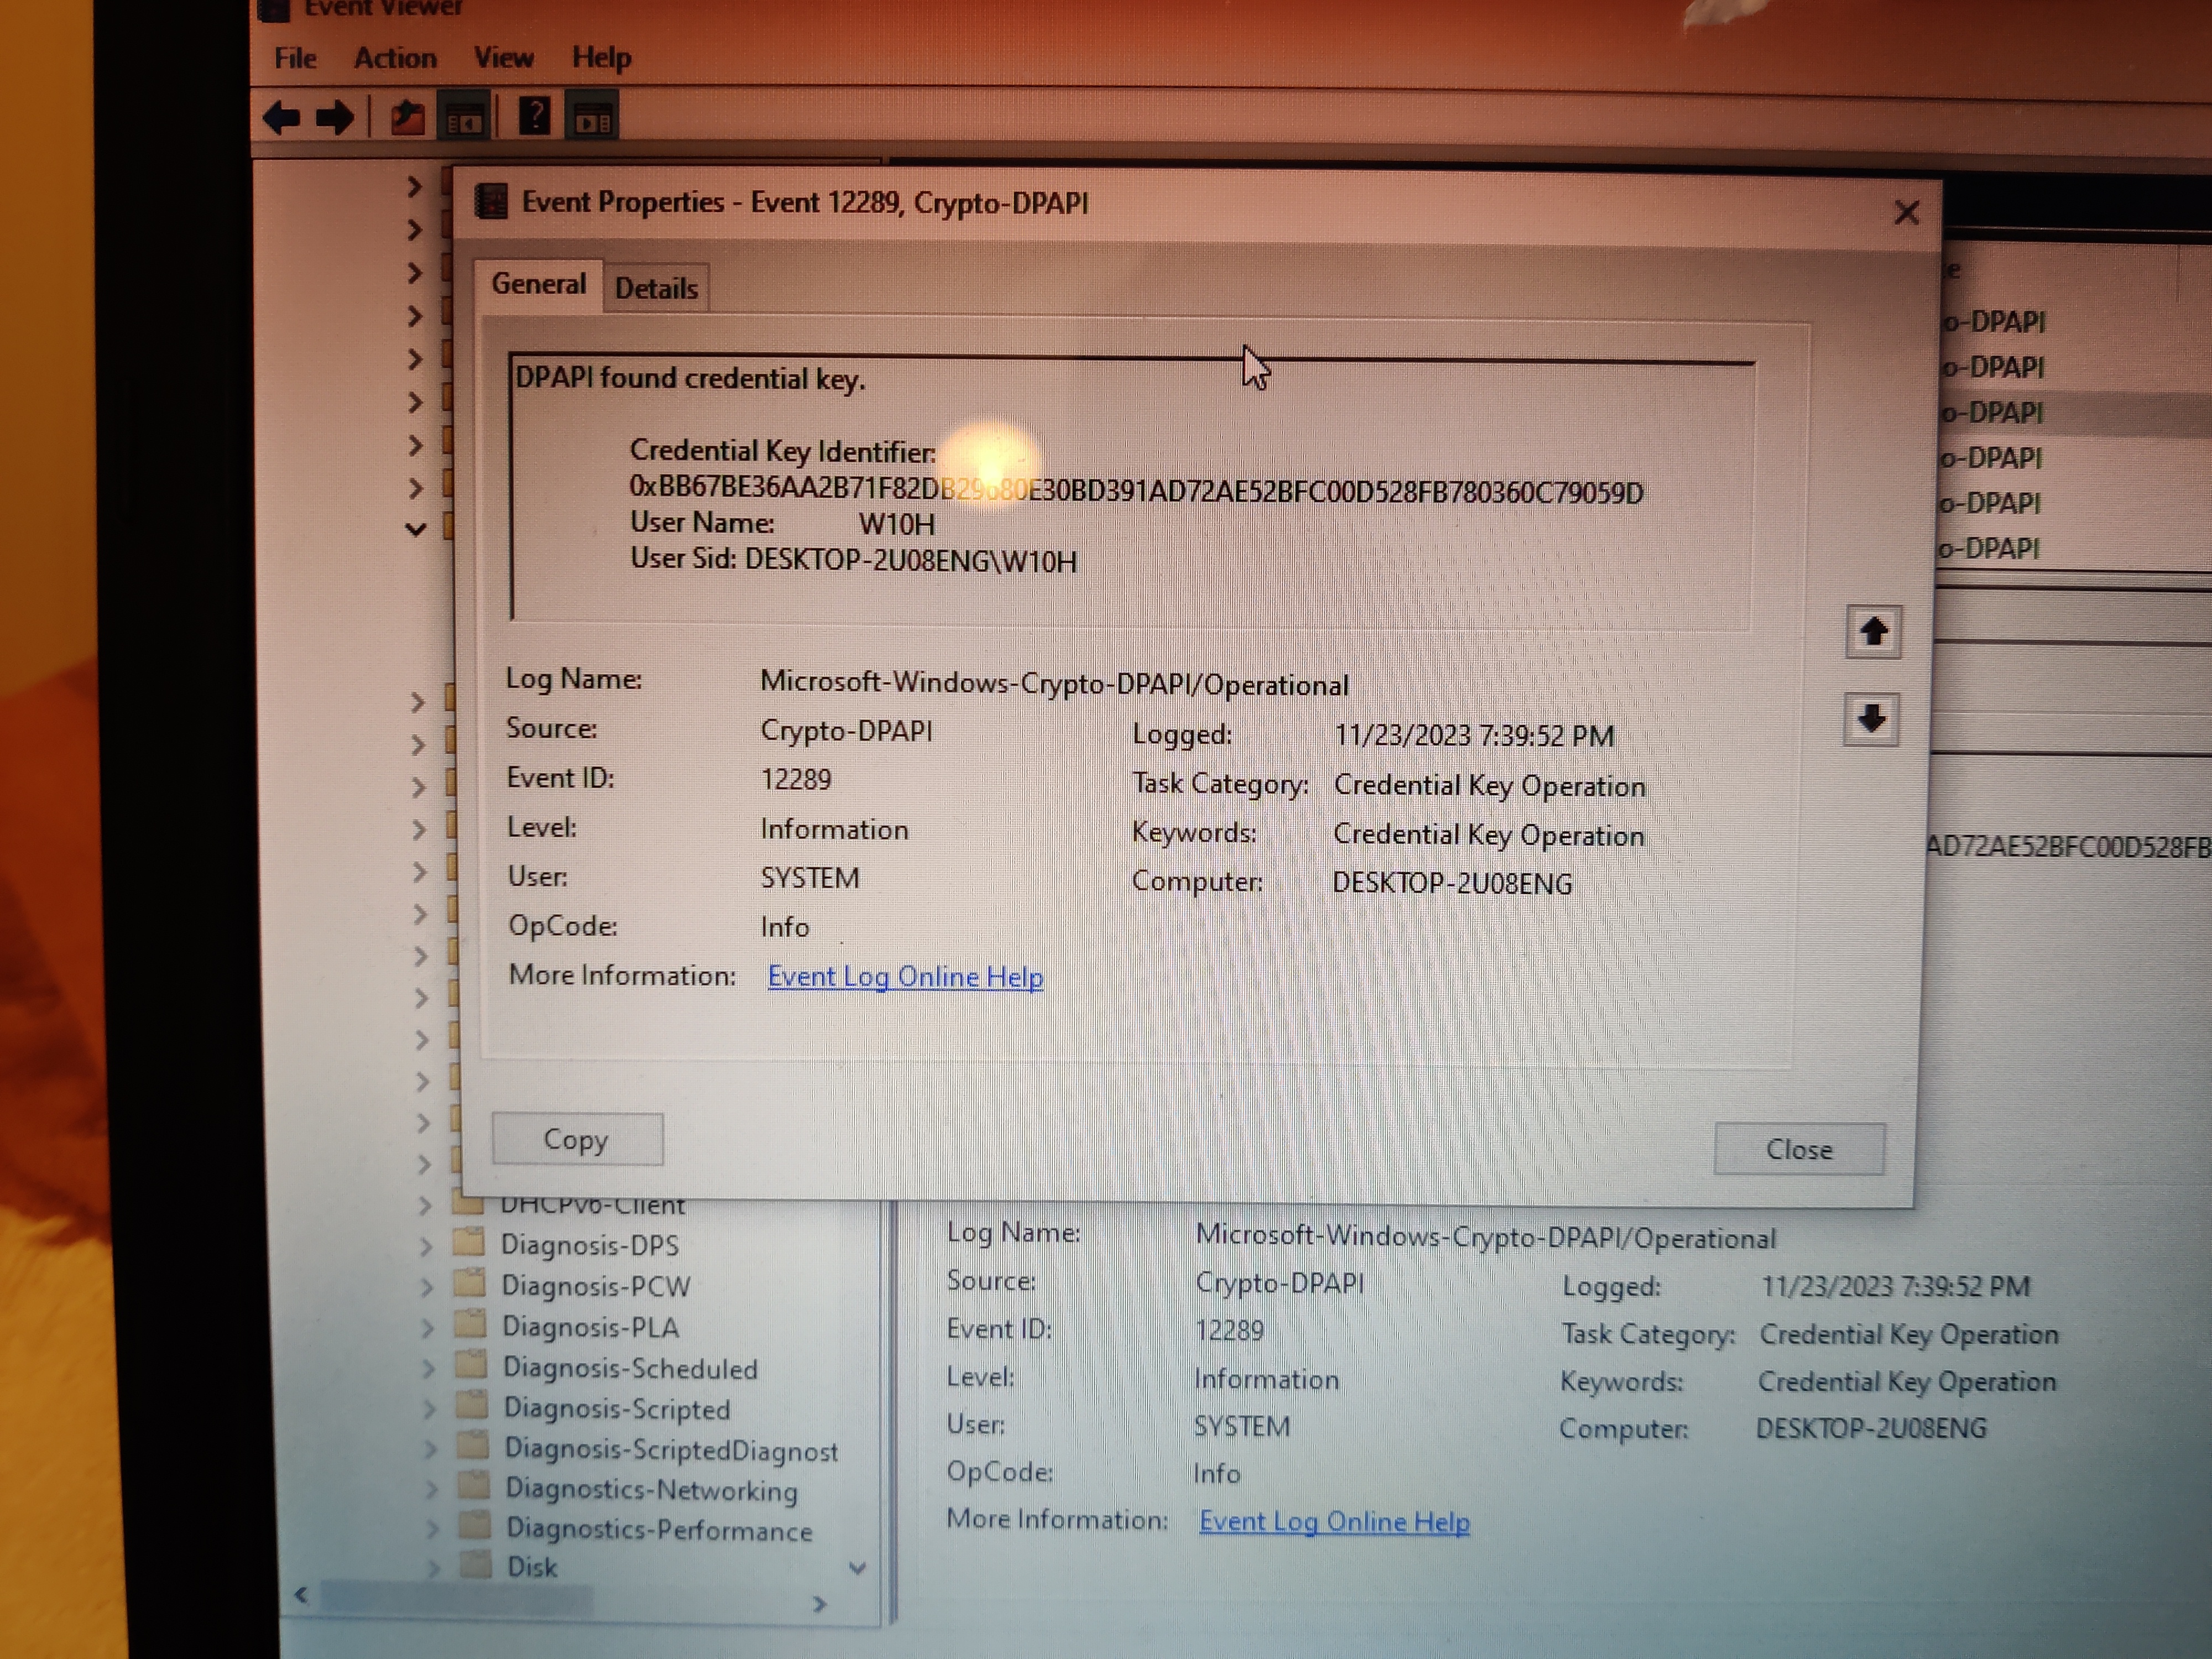Click the Diagnosis-Scheduled folder icon
The image size is (2212, 1659).
[x=470, y=1366]
